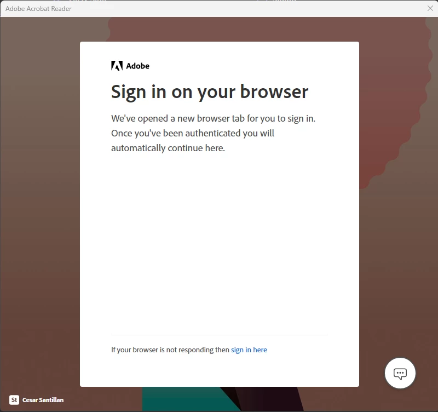Click the "Adobe Acrobat Reader" window title
Image resolution: width=438 pixels, height=412 pixels.
(x=38, y=9)
